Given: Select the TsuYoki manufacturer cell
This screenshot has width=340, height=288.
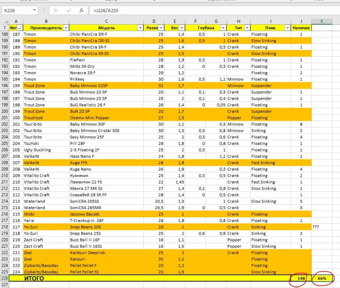Looking at the screenshot, I should [x=46, y=143].
